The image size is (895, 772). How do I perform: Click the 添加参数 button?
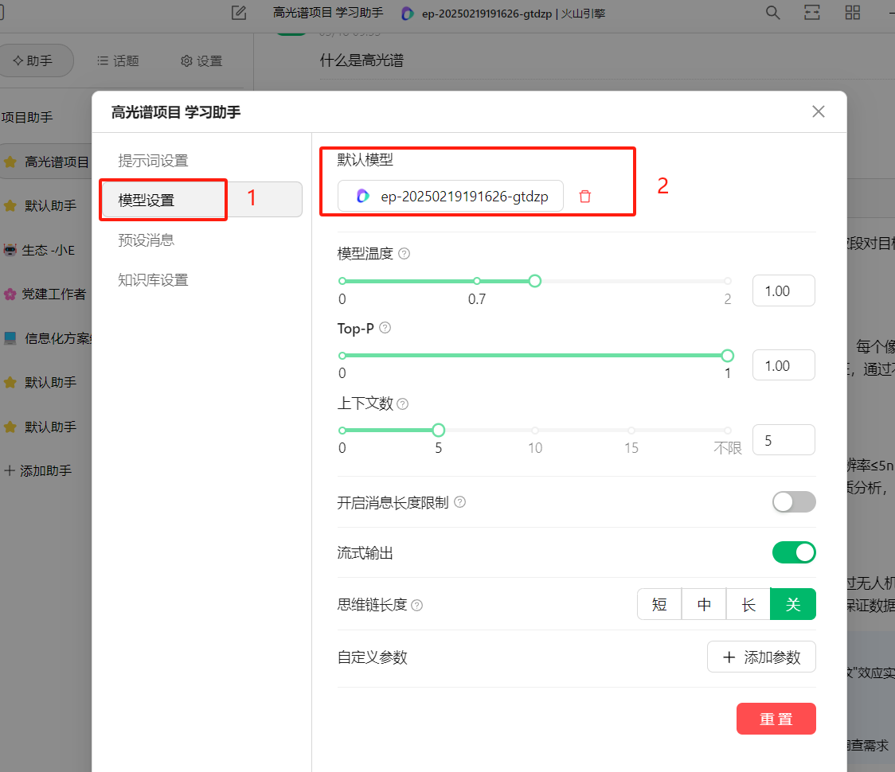pos(760,657)
